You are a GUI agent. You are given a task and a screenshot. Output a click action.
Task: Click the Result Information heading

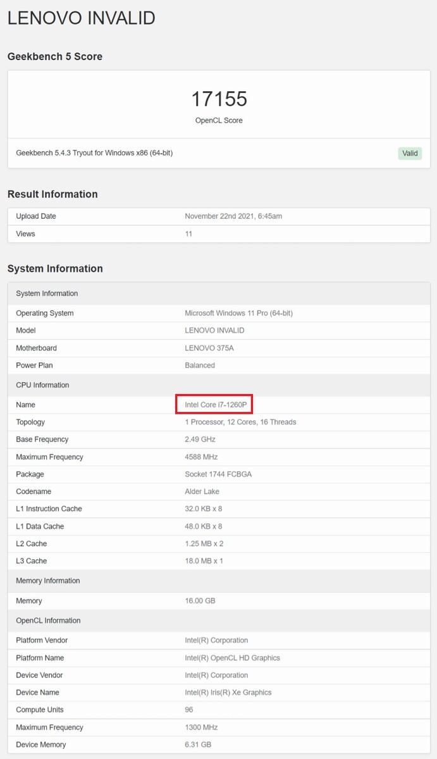click(52, 194)
